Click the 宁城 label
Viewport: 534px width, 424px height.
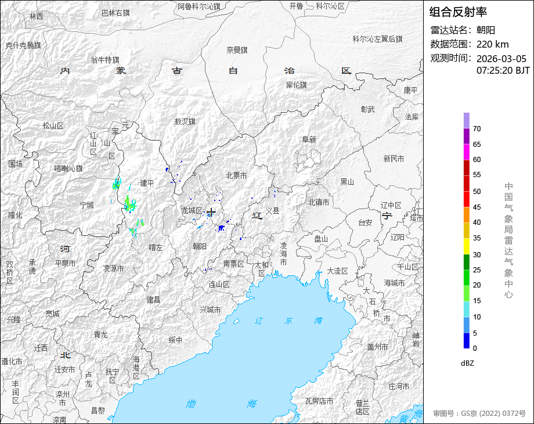(86, 205)
